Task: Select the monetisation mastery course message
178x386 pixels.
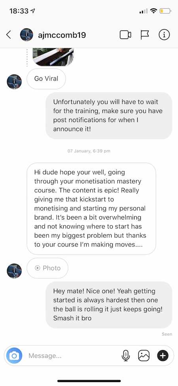Action: click(91, 208)
